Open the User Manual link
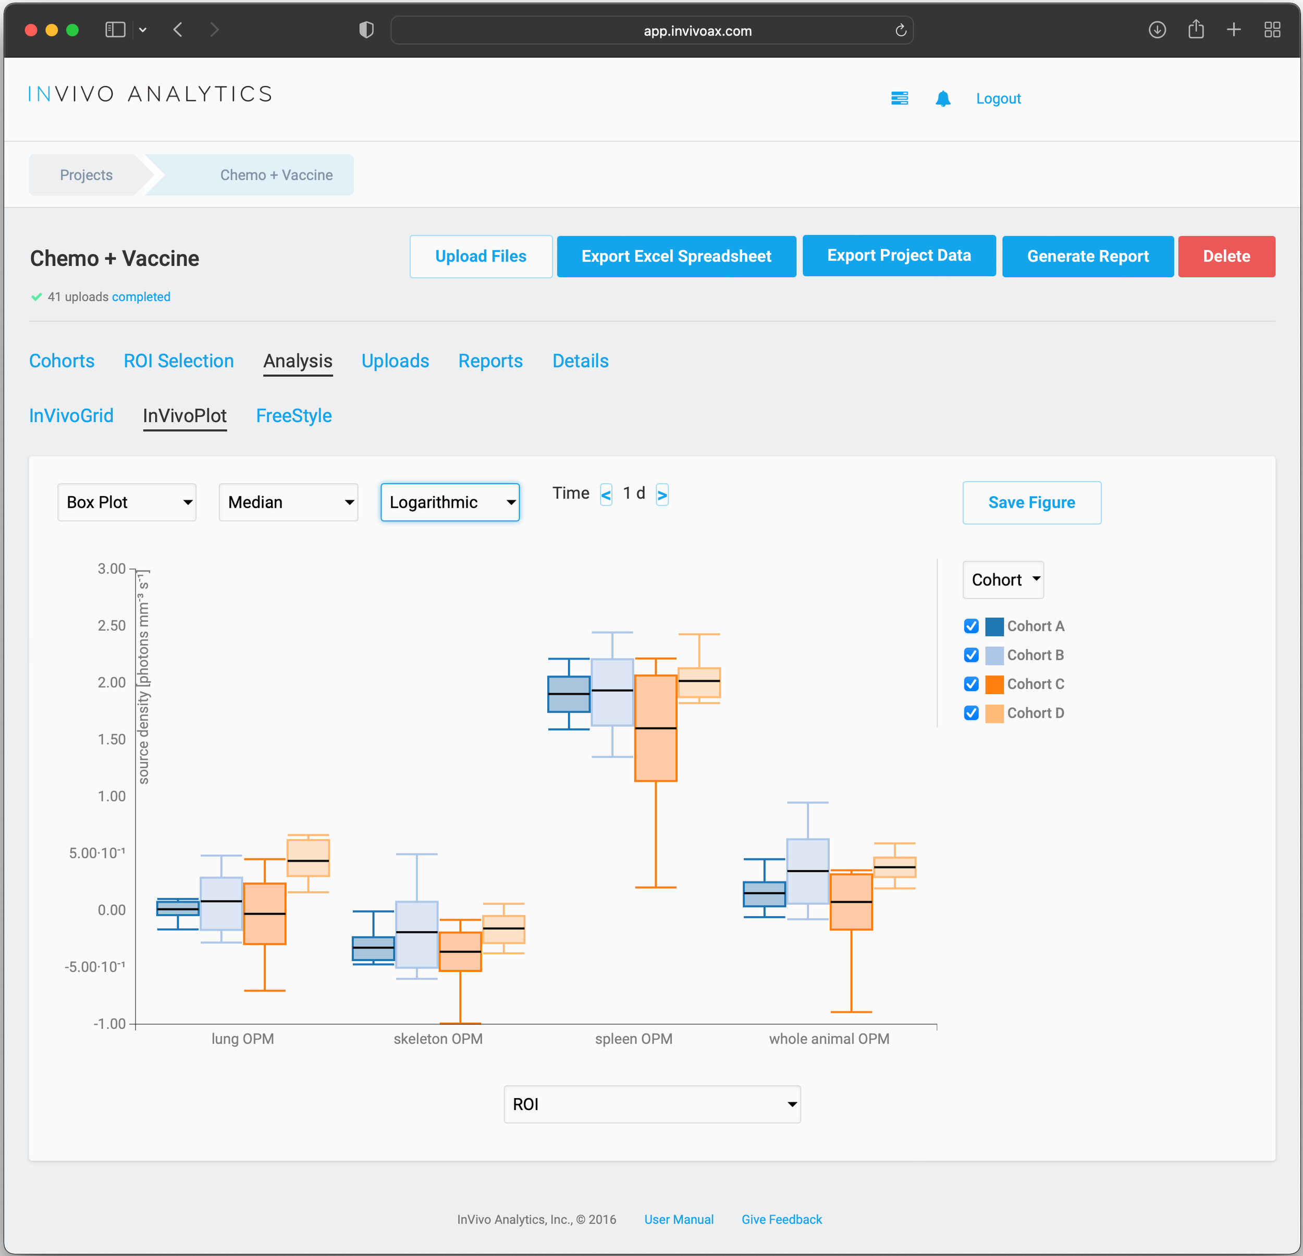 pos(679,1219)
